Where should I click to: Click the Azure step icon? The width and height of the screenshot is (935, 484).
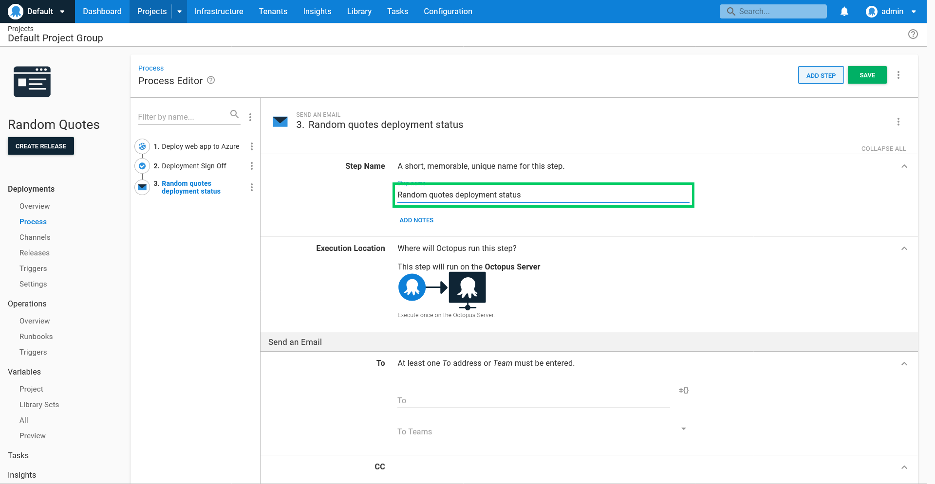(142, 146)
